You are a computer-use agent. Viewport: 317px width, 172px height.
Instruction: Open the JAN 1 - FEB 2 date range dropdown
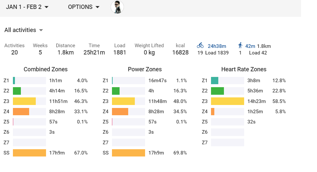[x=27, y=7]
